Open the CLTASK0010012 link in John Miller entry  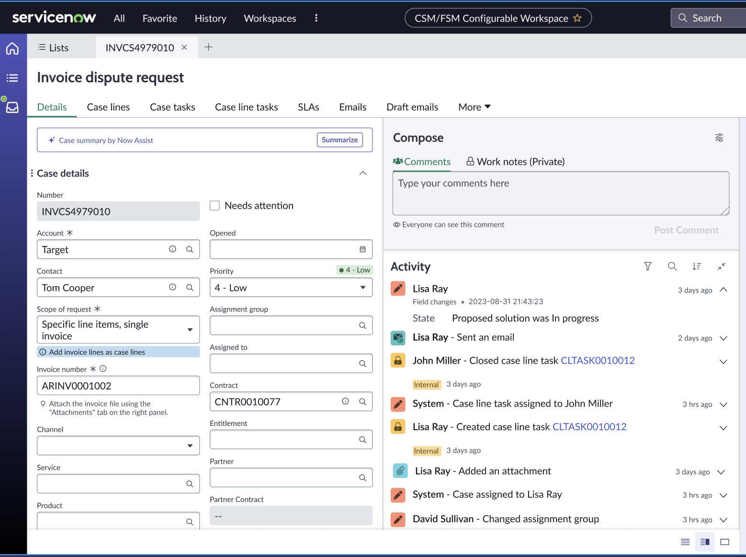point(598,360)
